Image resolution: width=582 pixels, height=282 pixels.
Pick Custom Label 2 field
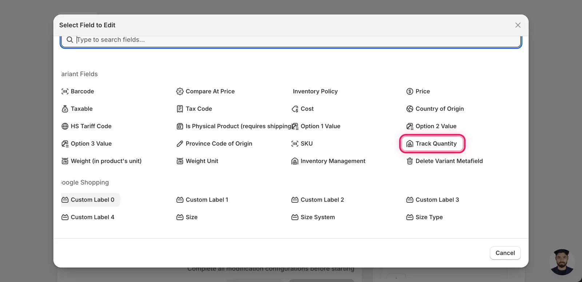pyautogui.click(x=318, y=200)
